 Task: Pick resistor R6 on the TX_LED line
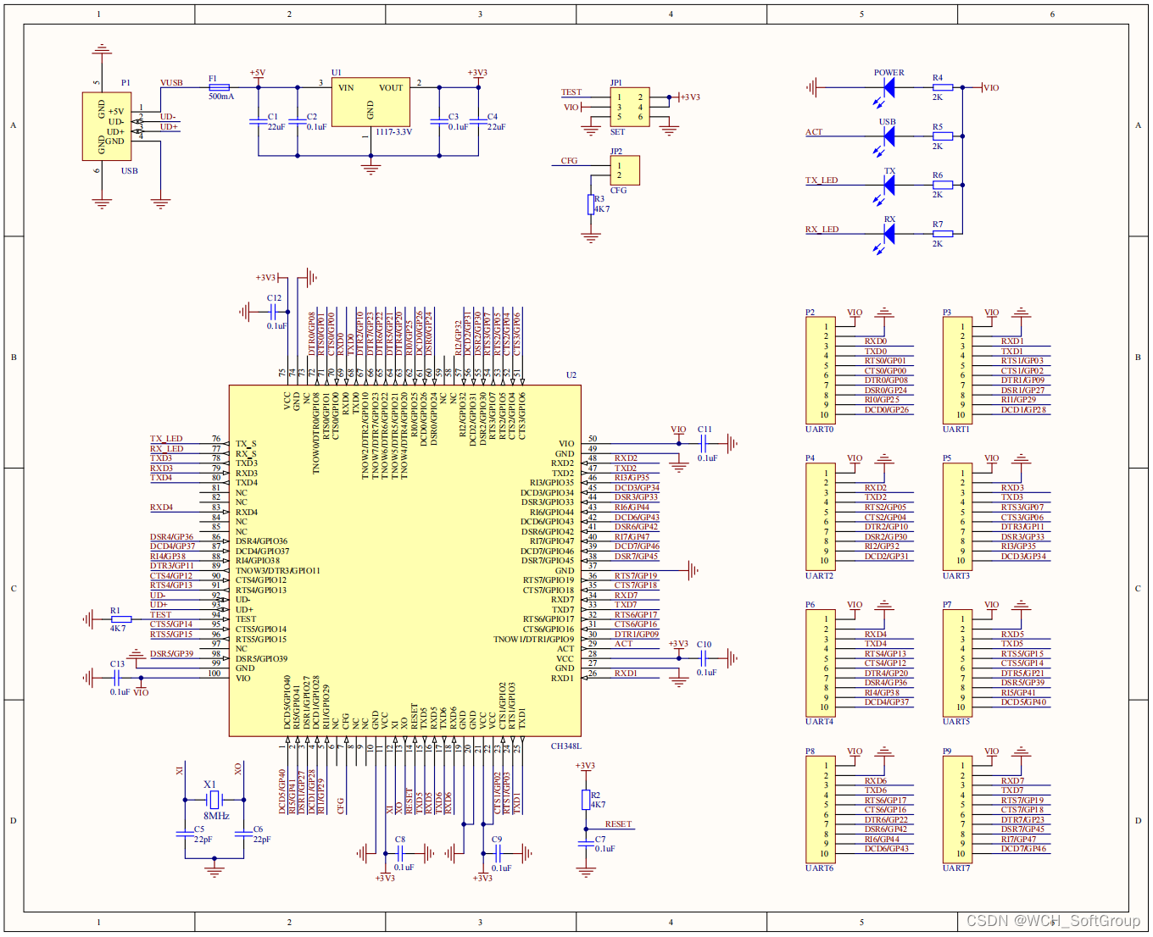pyautogui.click(x=942, y=185)
